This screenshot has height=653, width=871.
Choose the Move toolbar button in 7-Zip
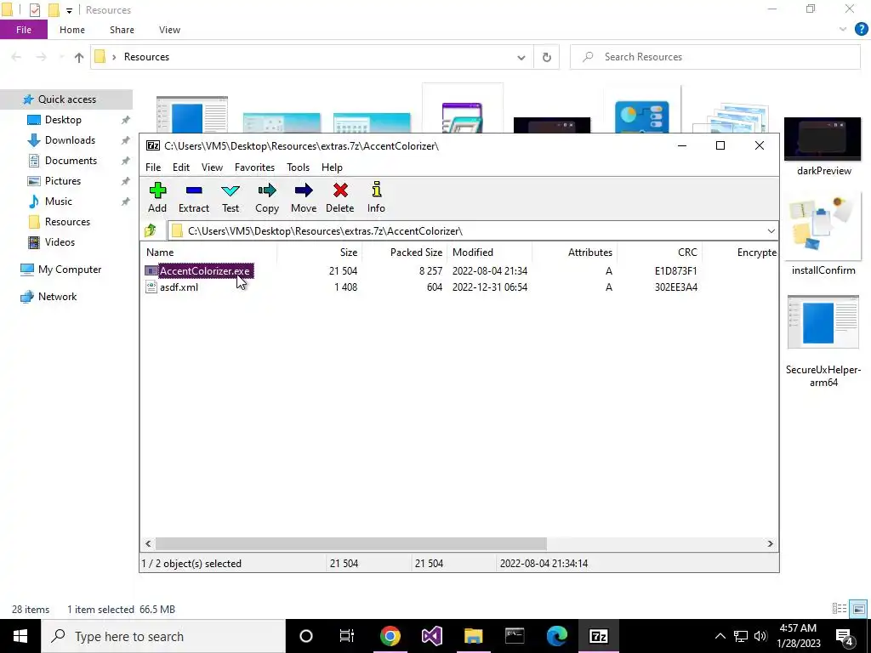(x=304, y=197)
